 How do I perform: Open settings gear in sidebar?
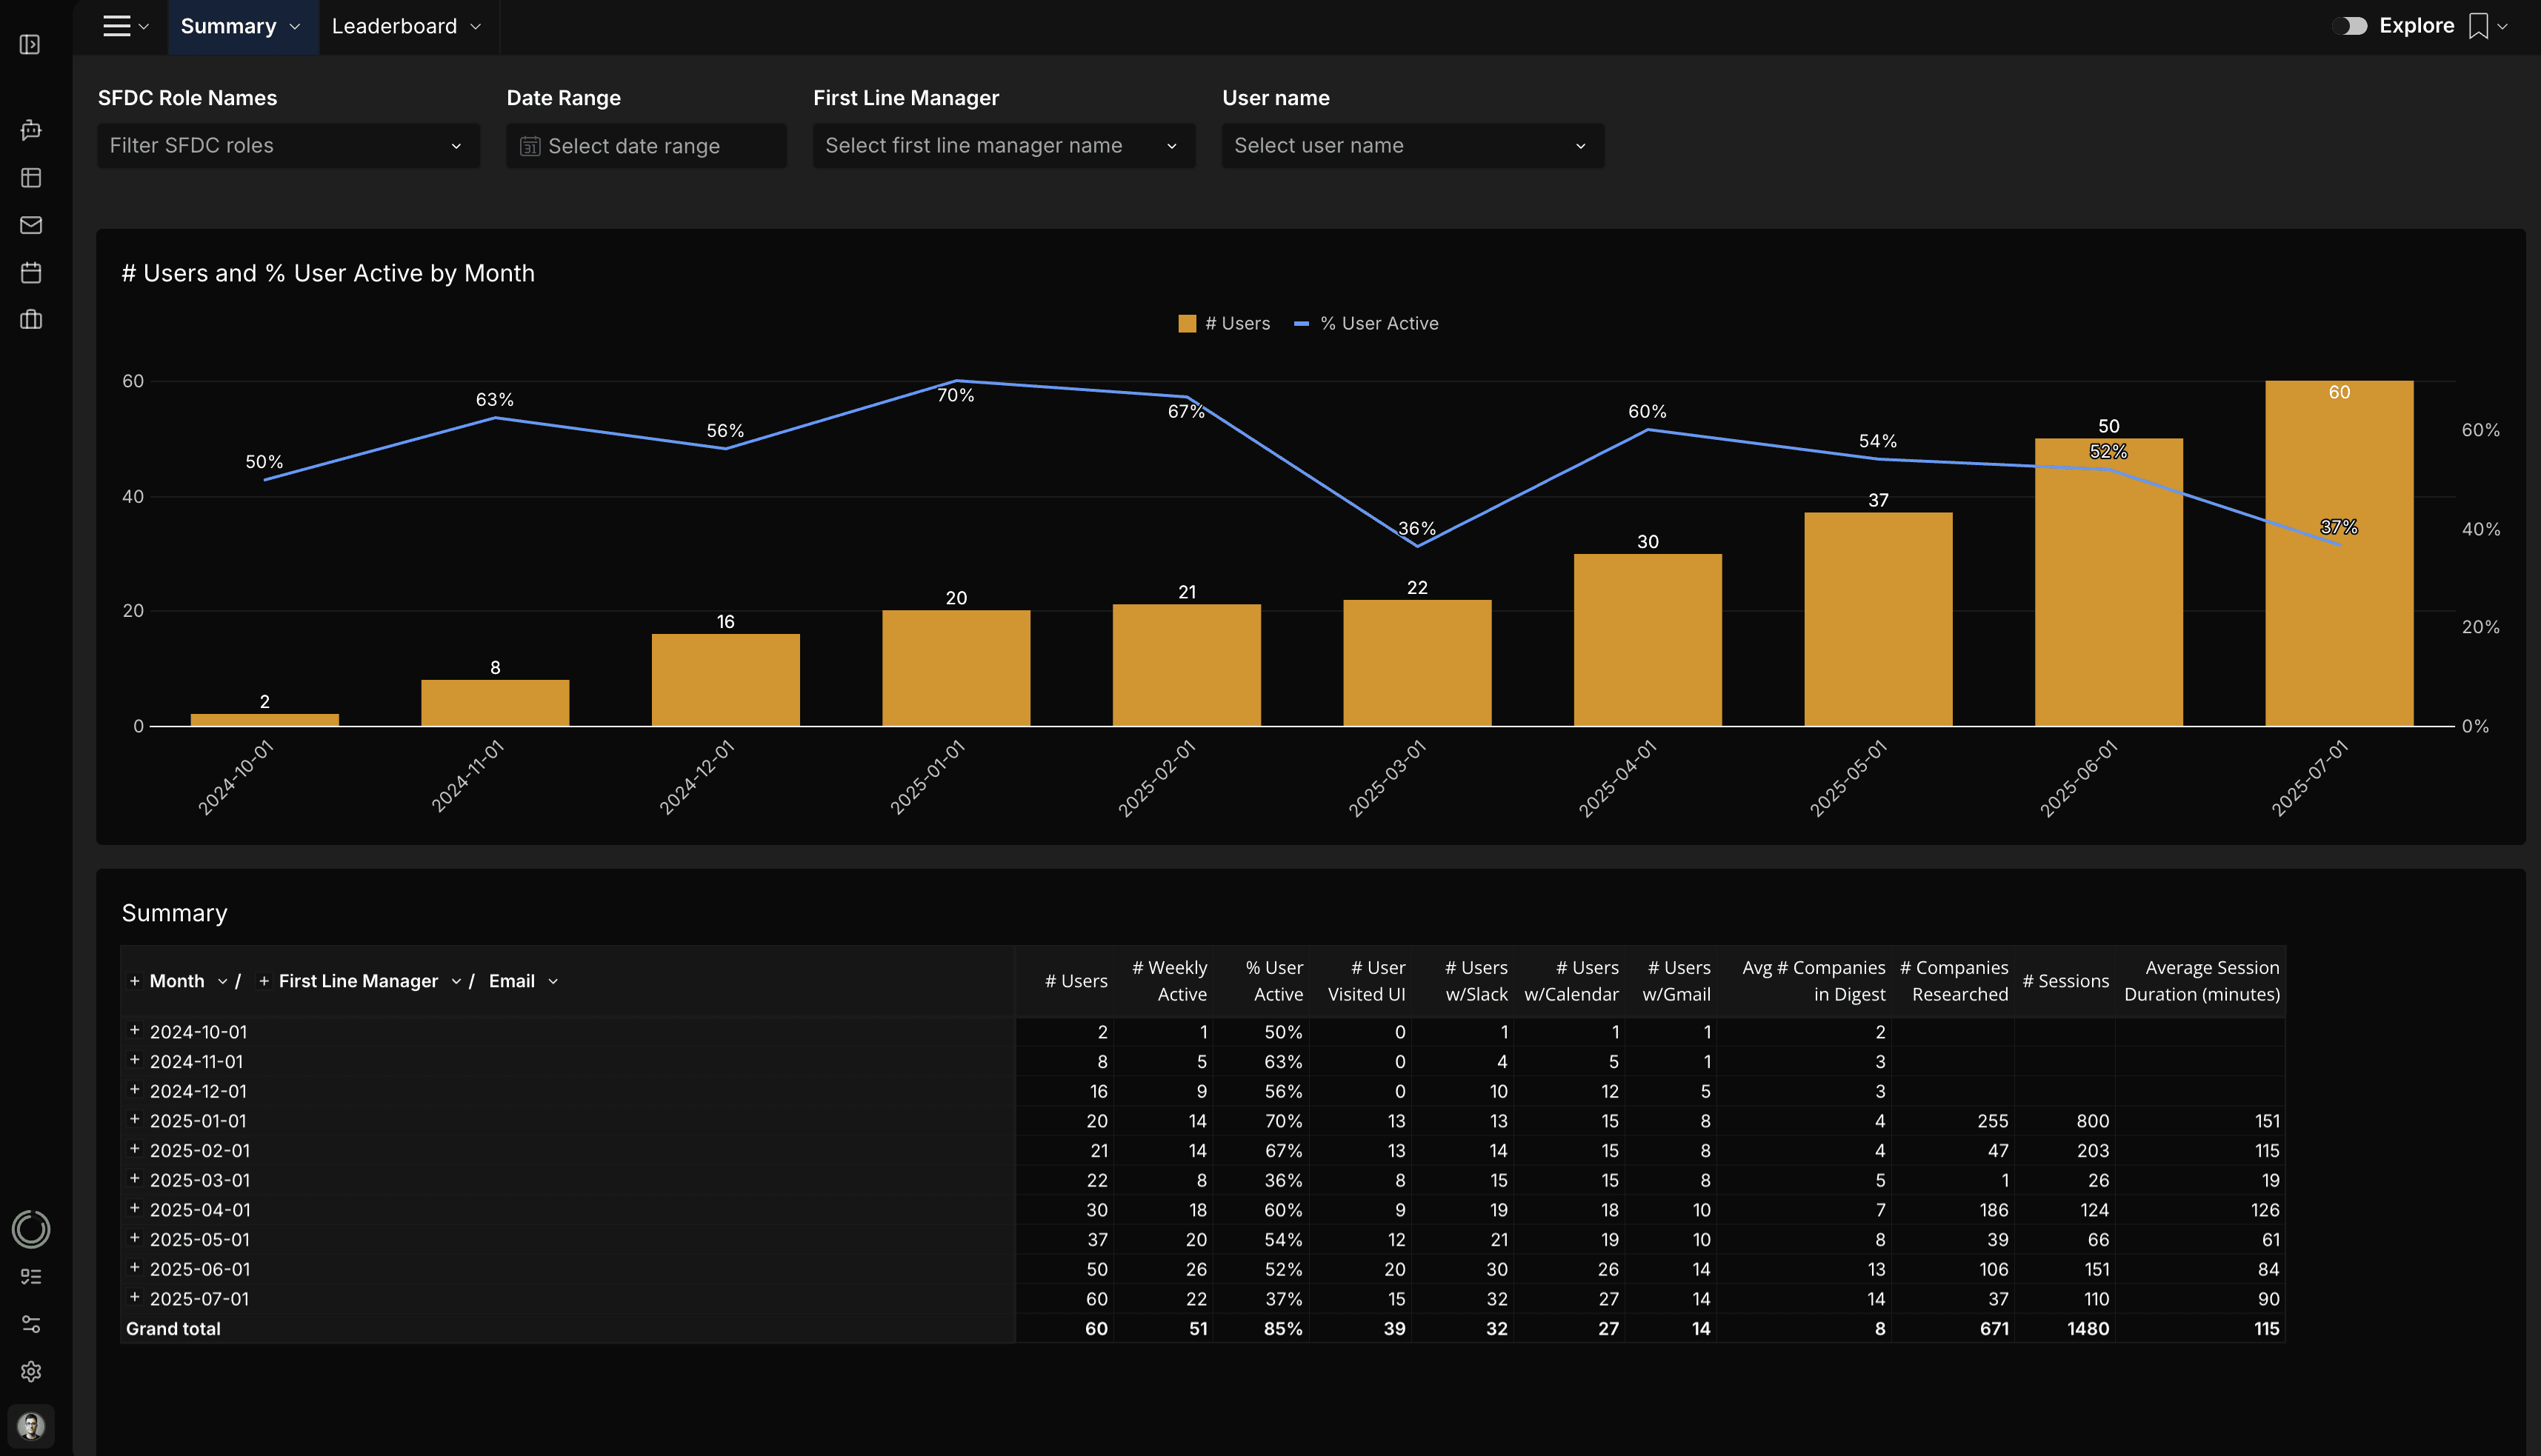click(31, 1372)
